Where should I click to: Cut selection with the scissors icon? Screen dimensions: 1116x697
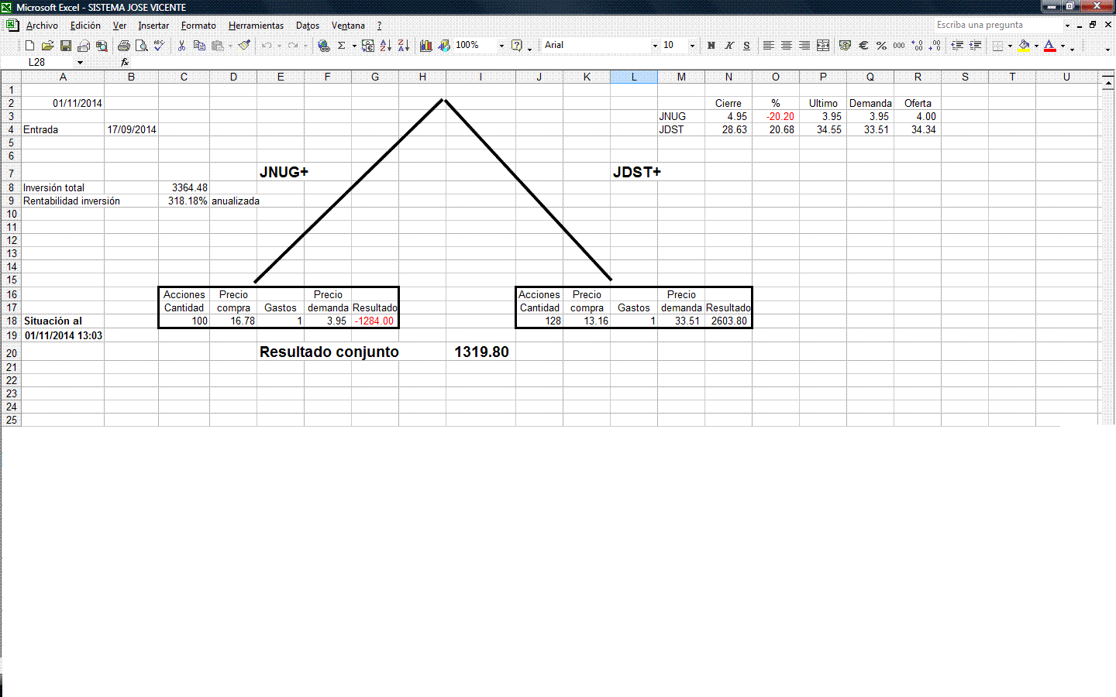tap(181, 46)
